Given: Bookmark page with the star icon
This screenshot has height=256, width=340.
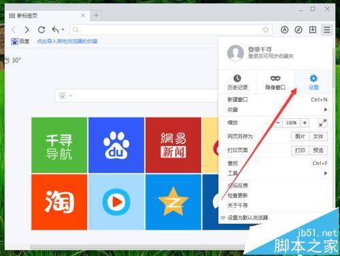Looking at the screenshot, I should pyautogui.click(x=266, y=30).
